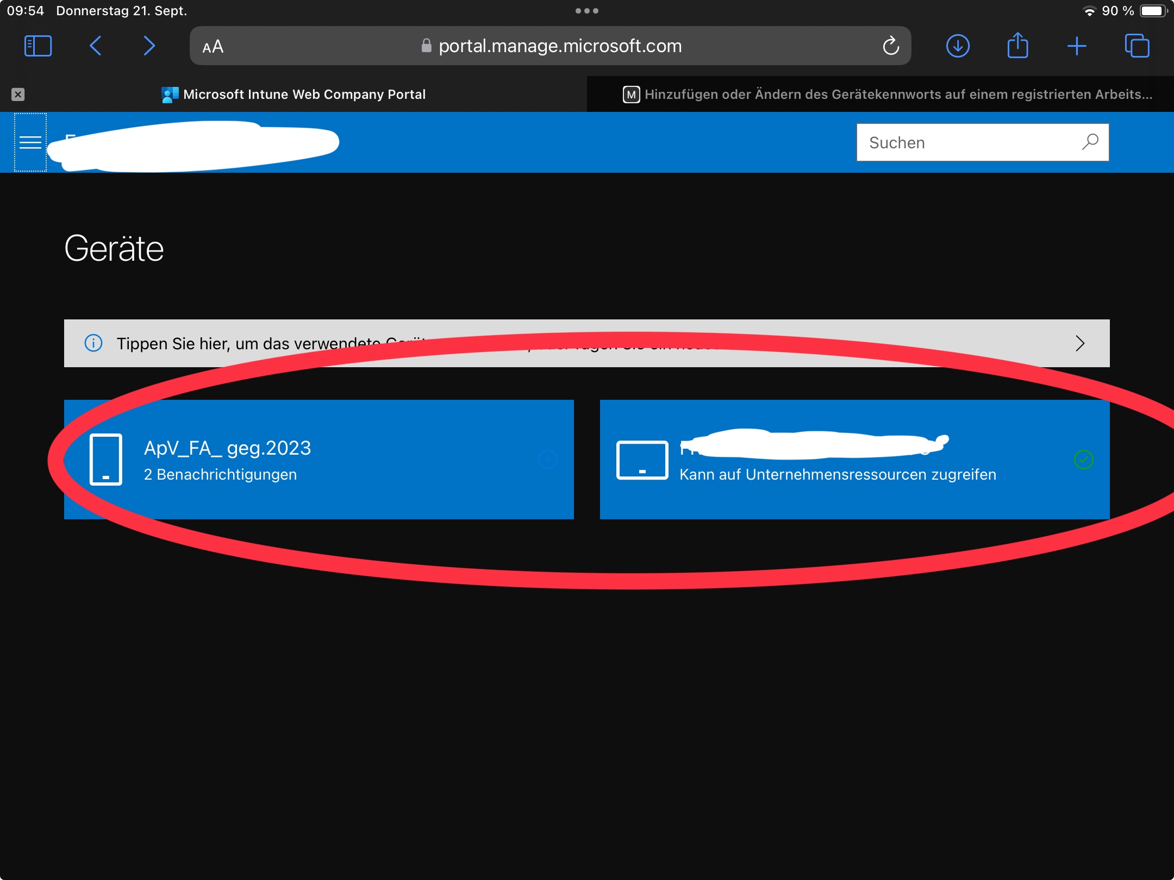
Task: Close the Intune Company Portal tab
Action: [x=18, y=95]
